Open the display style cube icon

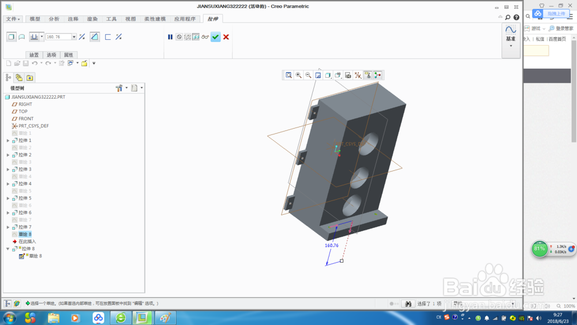(x=328, y=75)
